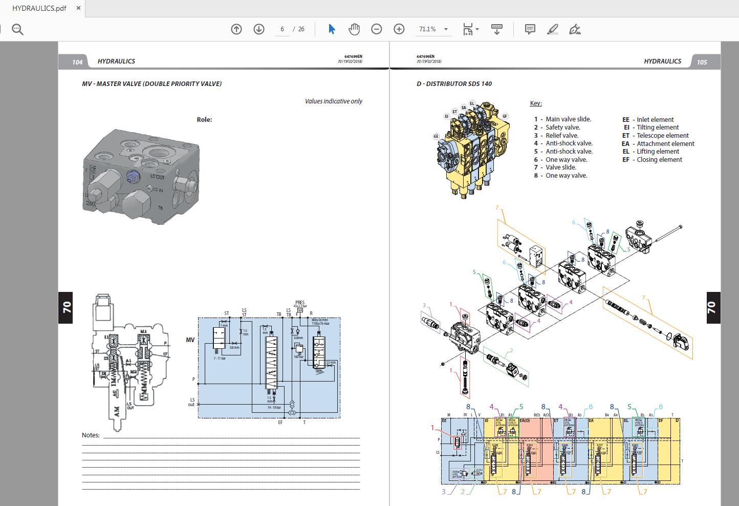This screenshot has height=506, width=739.
Task: Click the black section 70 marker on left
Action: tap(66, 308)
